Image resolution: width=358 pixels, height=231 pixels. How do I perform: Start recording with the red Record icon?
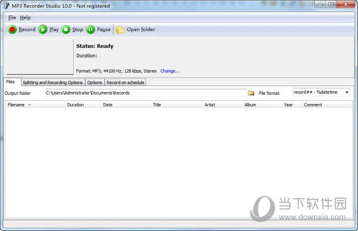(x=12, y=29)
